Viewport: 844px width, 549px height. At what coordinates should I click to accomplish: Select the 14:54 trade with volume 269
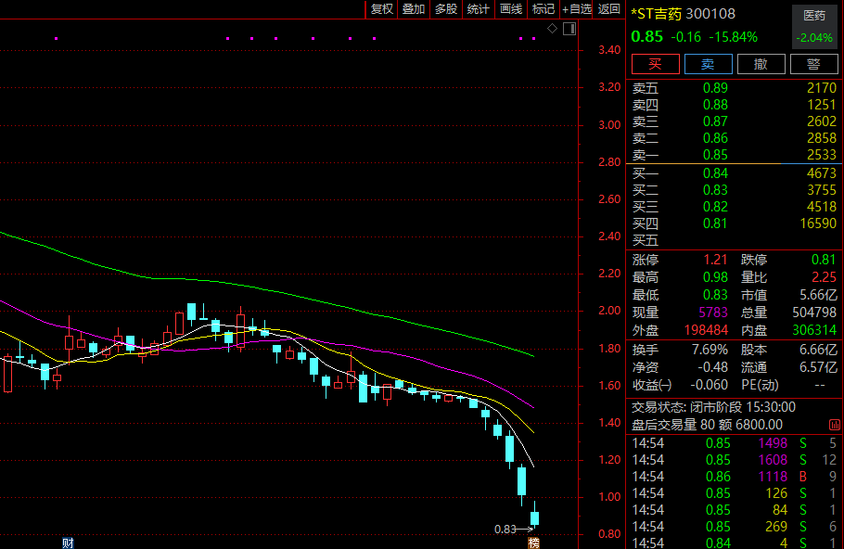735,527
